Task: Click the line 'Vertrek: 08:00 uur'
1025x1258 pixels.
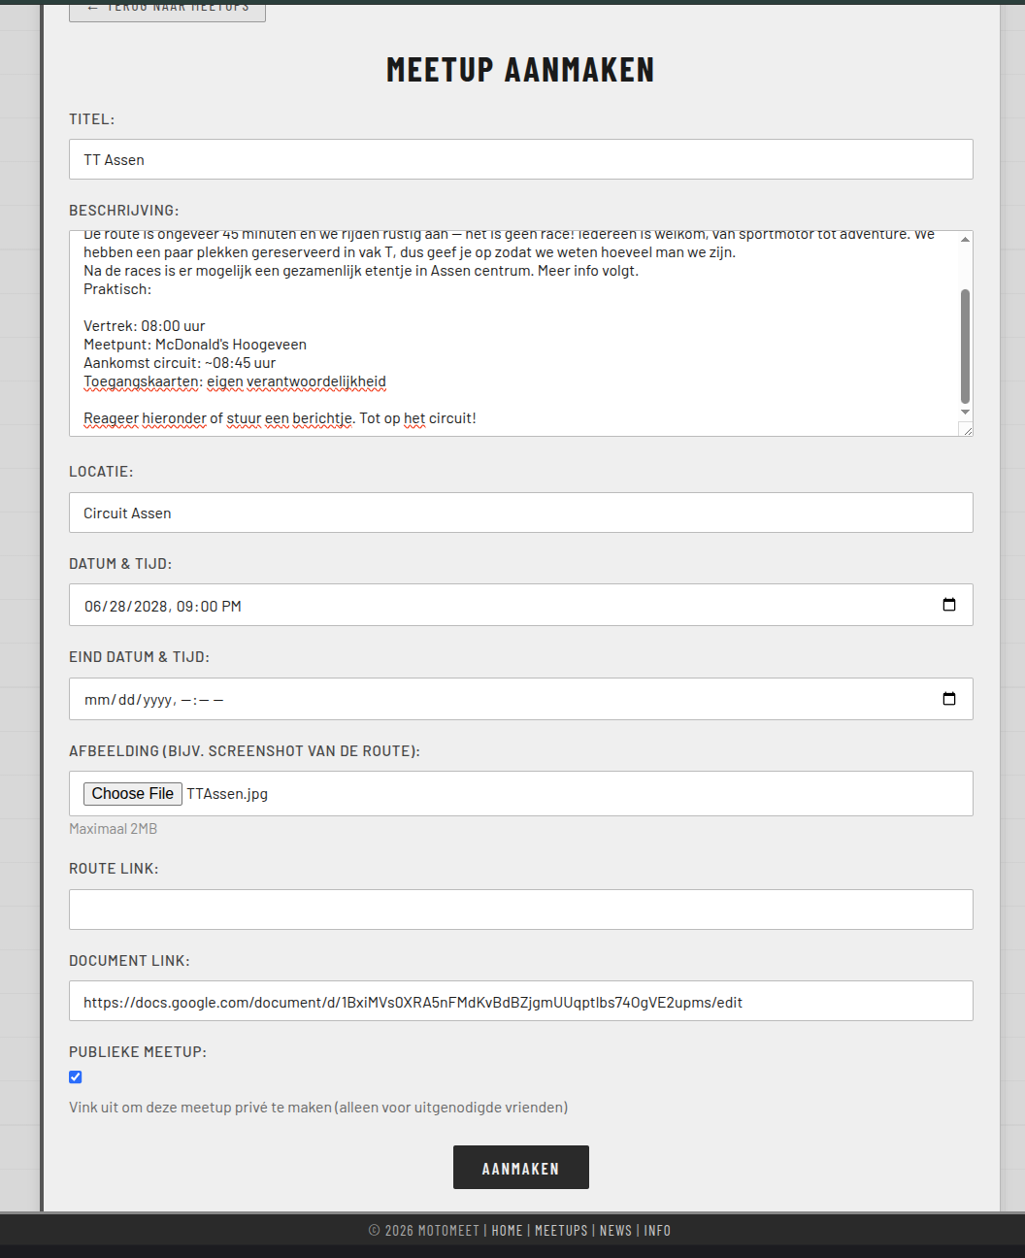Action: point(145,326)
